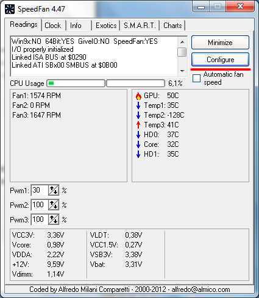Image resolution: width=259 pixels, height=298 pixels.
Task: Click inside the Pwm1 percentage input field
Action: pyautogui.click(x=40, y=190)
